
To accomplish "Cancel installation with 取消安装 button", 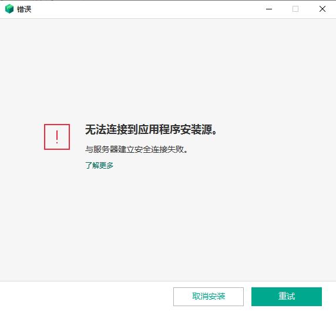I will point(209,296).
